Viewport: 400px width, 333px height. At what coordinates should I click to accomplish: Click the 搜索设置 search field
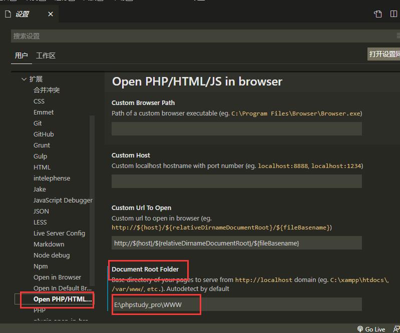tap(205, 36)
